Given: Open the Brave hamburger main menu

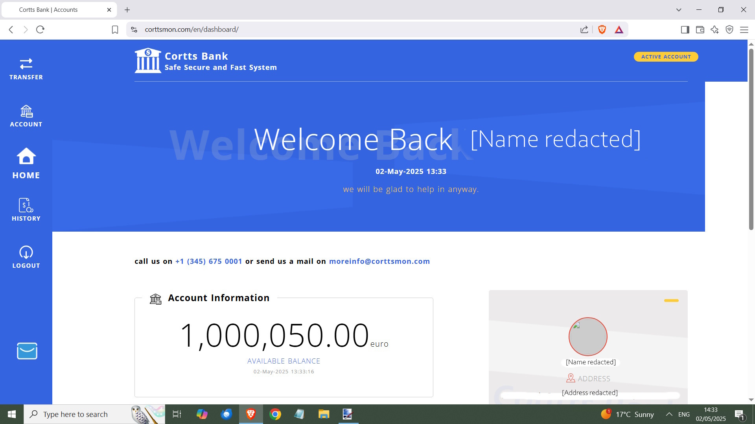Looking at the screenshot, I should pos(744,29).
